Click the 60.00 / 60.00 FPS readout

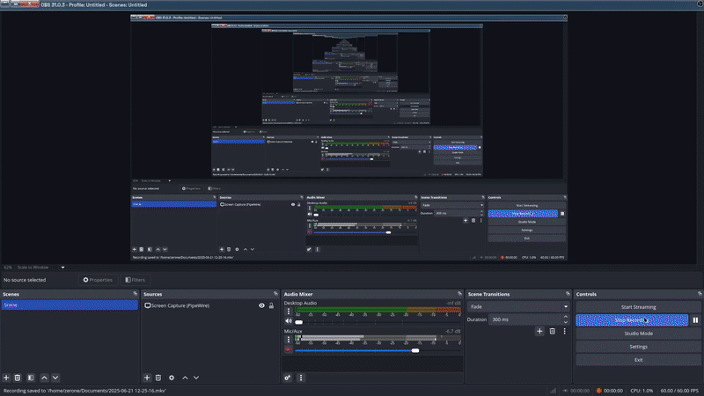[679, 391]
